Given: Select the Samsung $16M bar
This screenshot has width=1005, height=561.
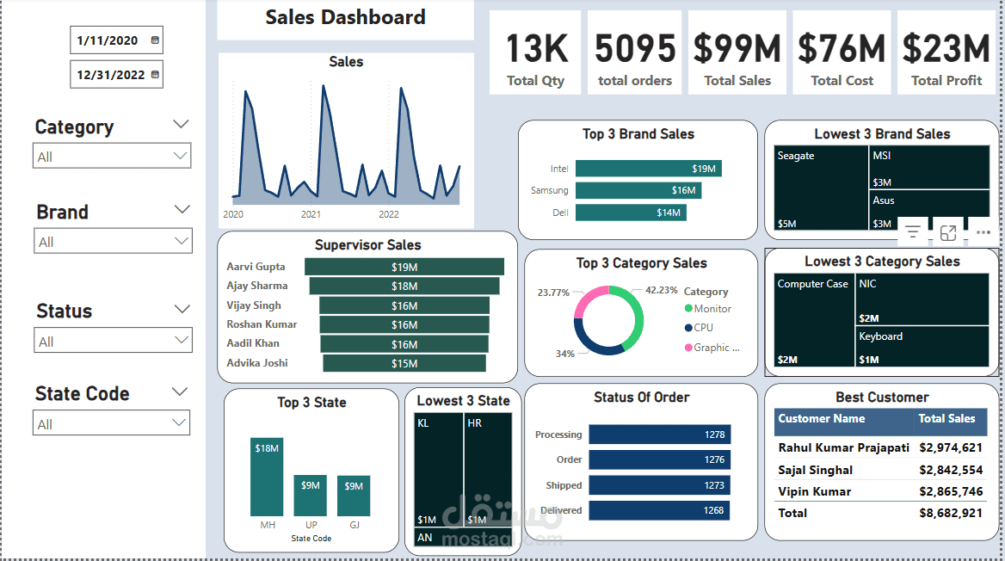Looking at the screenshot, I should click(638, 190).
